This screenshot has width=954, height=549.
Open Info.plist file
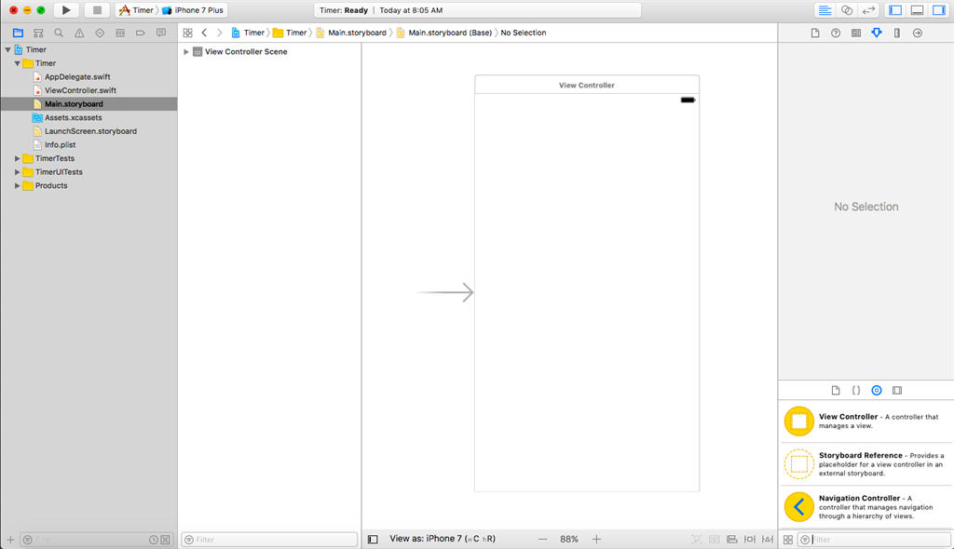coord(60,145)
